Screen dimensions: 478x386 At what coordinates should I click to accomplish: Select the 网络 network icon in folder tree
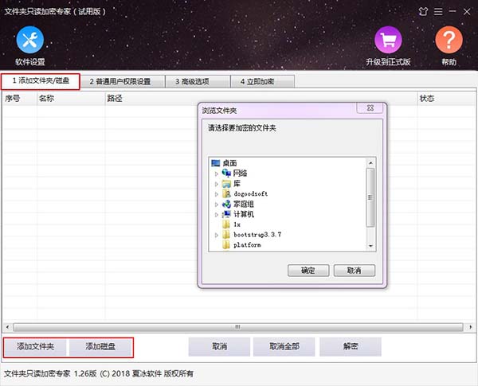pyautogui.click(x=226, y=173)
